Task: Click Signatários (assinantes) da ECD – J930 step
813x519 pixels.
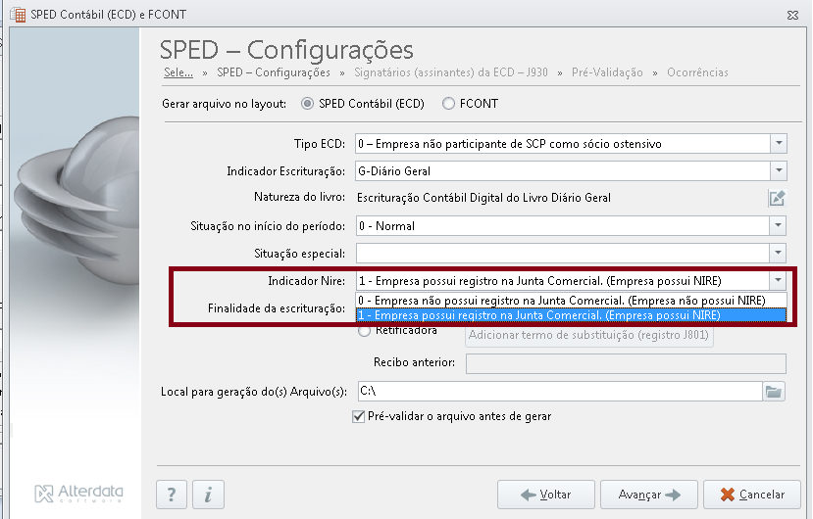Action: coord(450,72)
